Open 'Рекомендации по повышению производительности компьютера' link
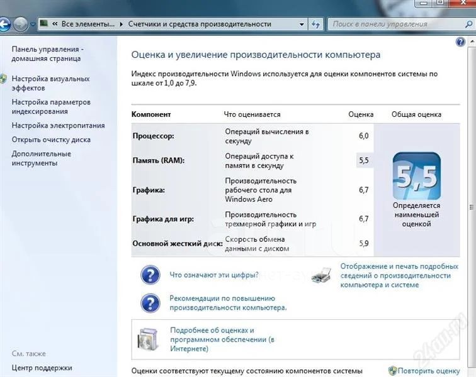Viewport: 476px width, 377px height. [228, 303]
